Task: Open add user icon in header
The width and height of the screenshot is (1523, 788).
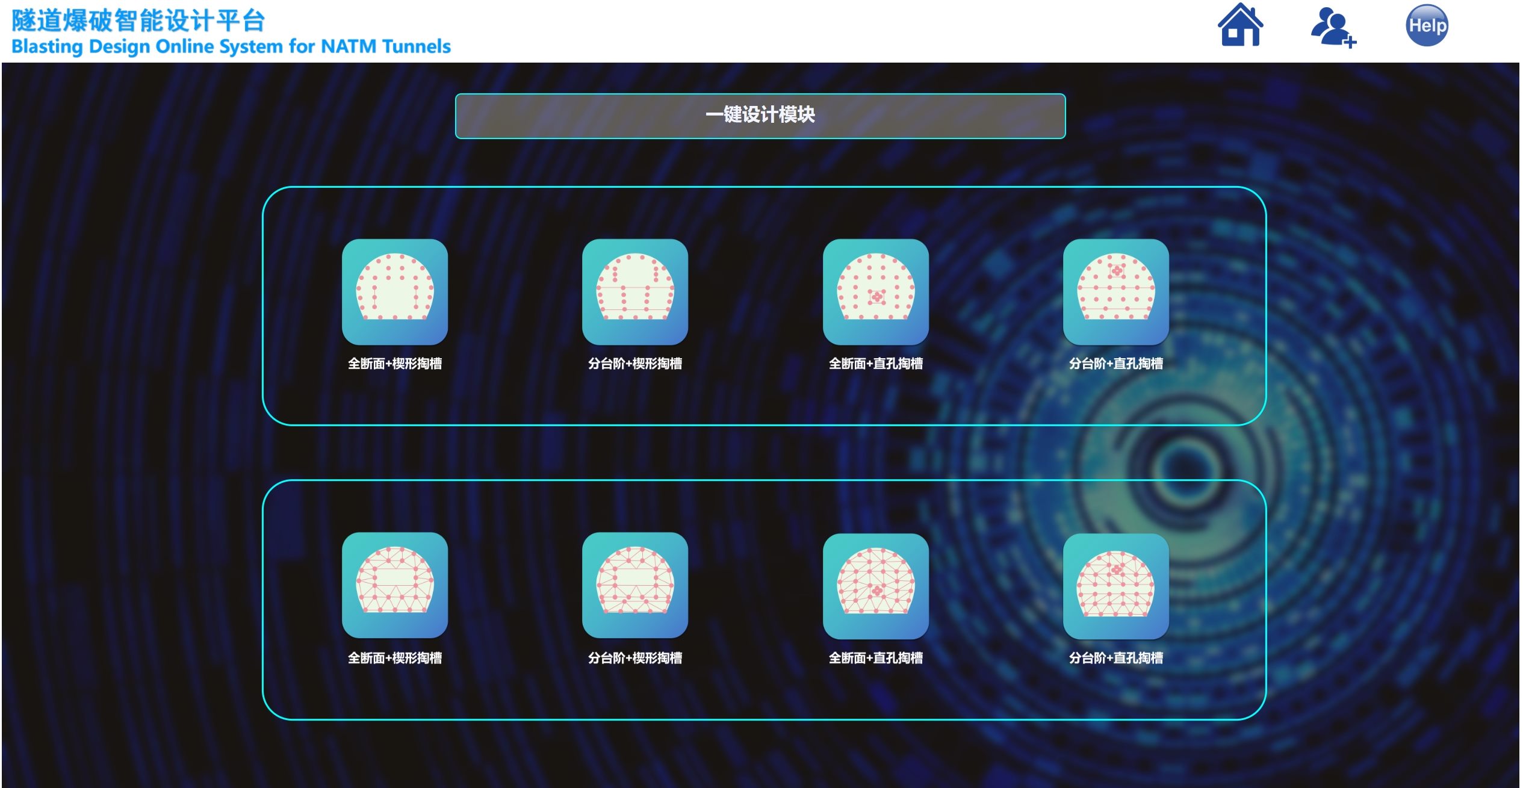Action: tap(1333, 27)
